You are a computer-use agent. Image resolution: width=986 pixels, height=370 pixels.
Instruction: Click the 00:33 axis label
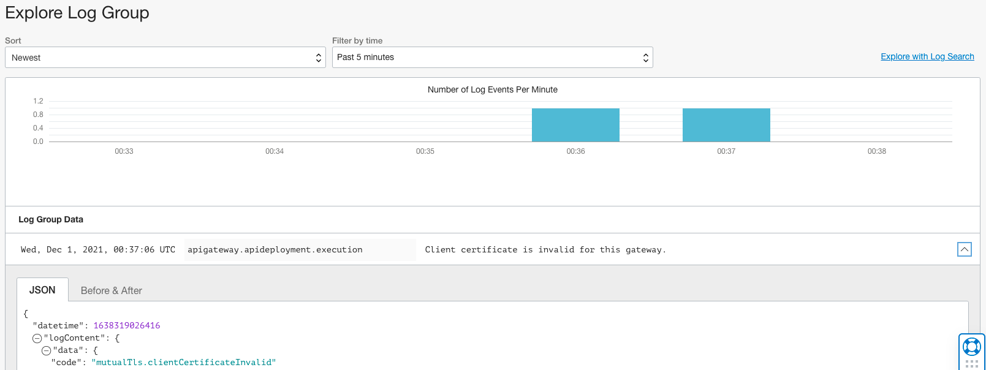click(x=124, y=151)
